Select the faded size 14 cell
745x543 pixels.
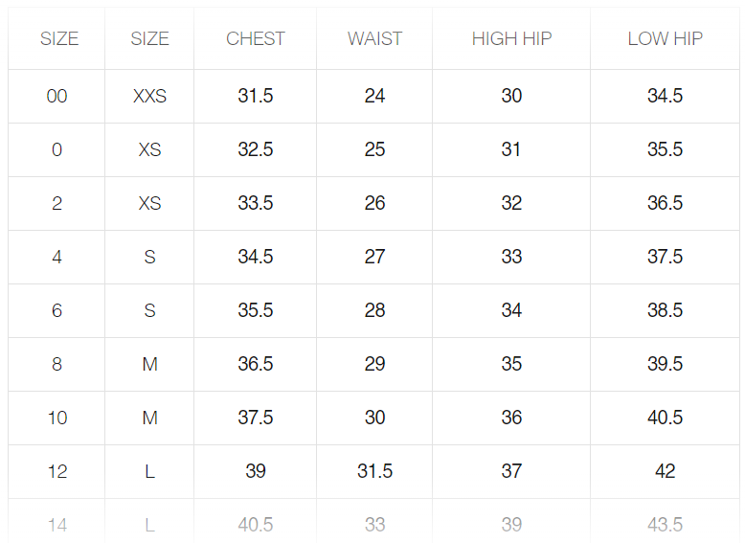point(56,525)
